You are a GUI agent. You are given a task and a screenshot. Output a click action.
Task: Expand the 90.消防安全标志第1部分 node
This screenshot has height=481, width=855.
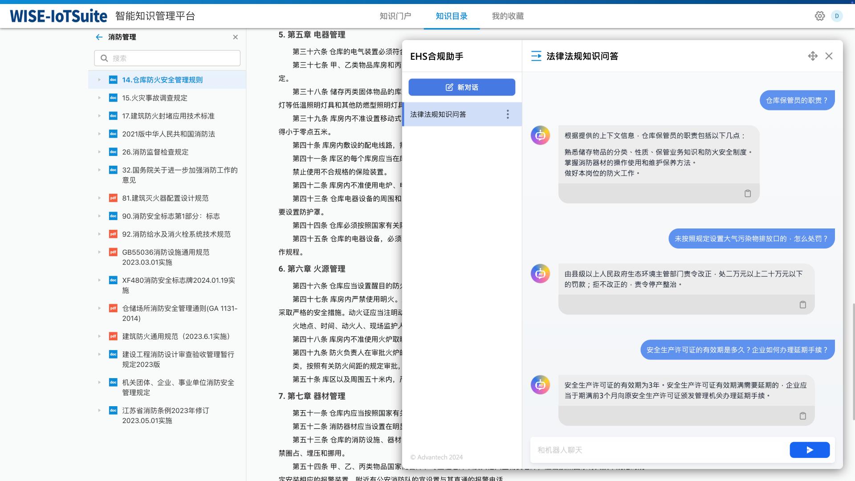99,216
